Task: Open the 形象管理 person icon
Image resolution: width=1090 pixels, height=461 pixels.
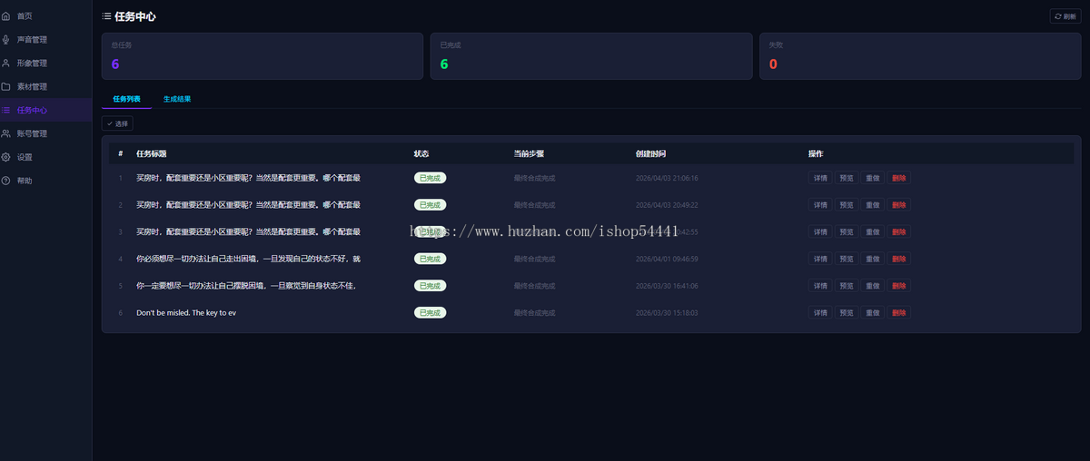Action: click(x=6, y=64)
